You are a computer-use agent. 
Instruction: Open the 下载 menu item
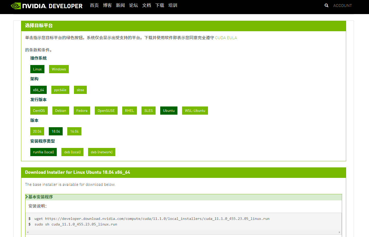160,5
